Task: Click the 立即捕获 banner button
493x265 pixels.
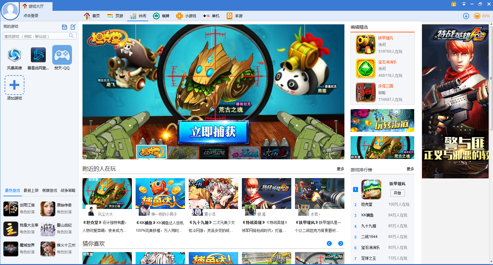Action: tap(213, 132)
